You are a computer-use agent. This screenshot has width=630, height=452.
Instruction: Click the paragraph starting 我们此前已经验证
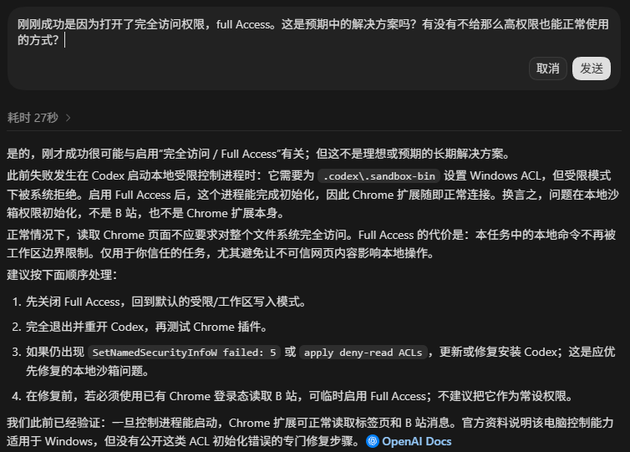click(310, 432)
